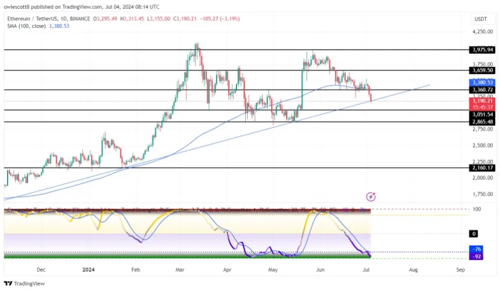Select the 3,051.54 horizontal line price label

(x=483, y=115)
